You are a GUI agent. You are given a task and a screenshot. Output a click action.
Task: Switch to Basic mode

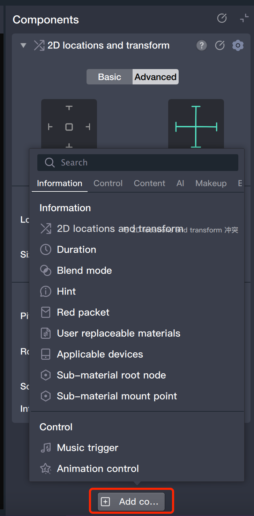110,77
